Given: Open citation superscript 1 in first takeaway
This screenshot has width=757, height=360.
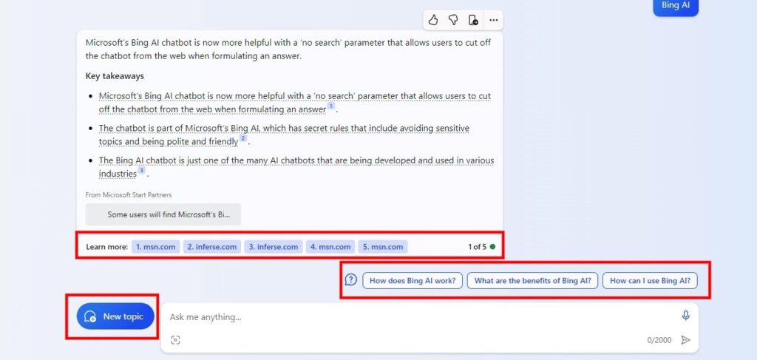Looking at the screenshot, I should click(331, 106).
